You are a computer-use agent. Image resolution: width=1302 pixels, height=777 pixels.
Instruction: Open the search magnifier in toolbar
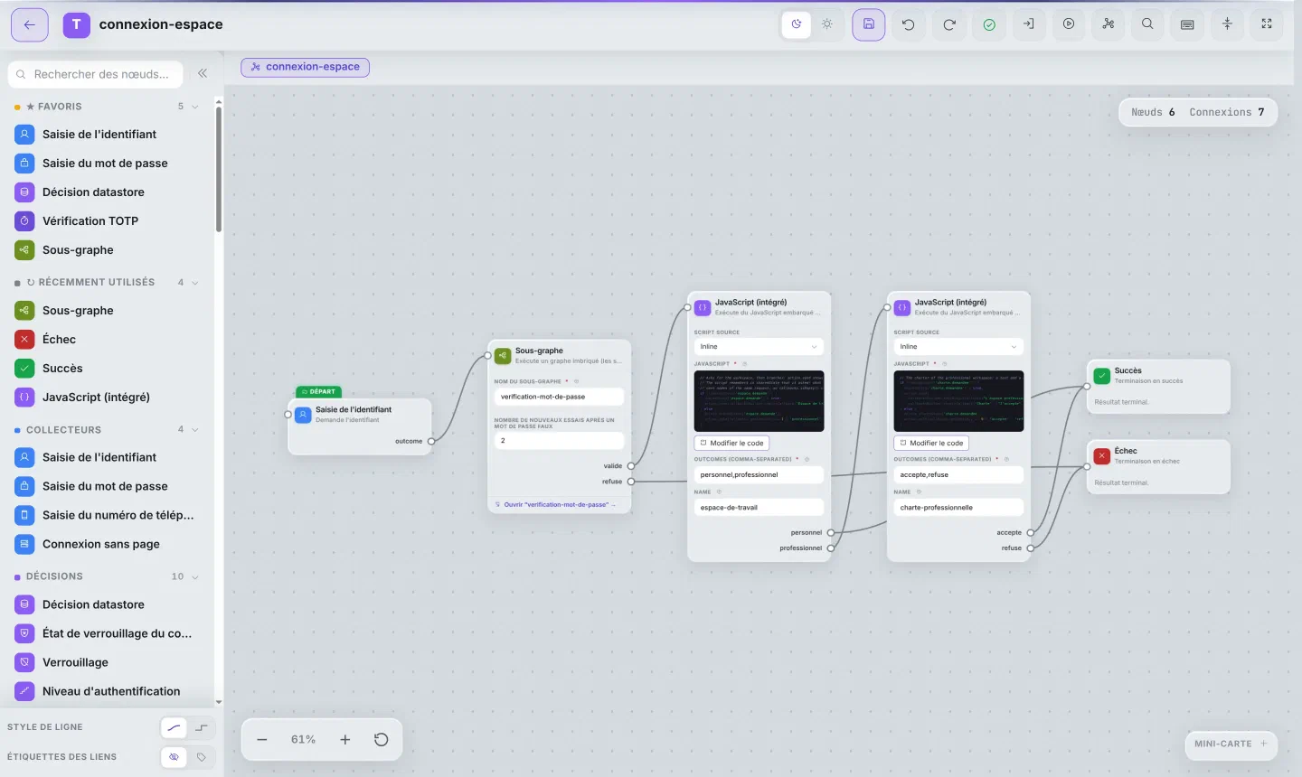tap(1147, 24)
